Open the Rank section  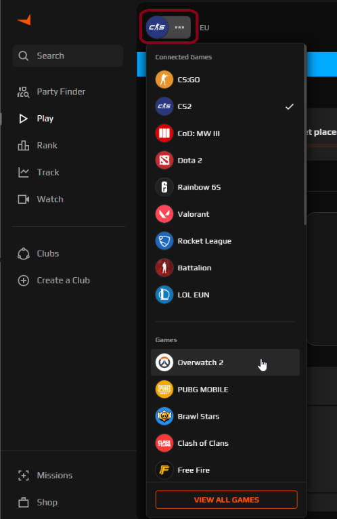(x=47, y=145)
